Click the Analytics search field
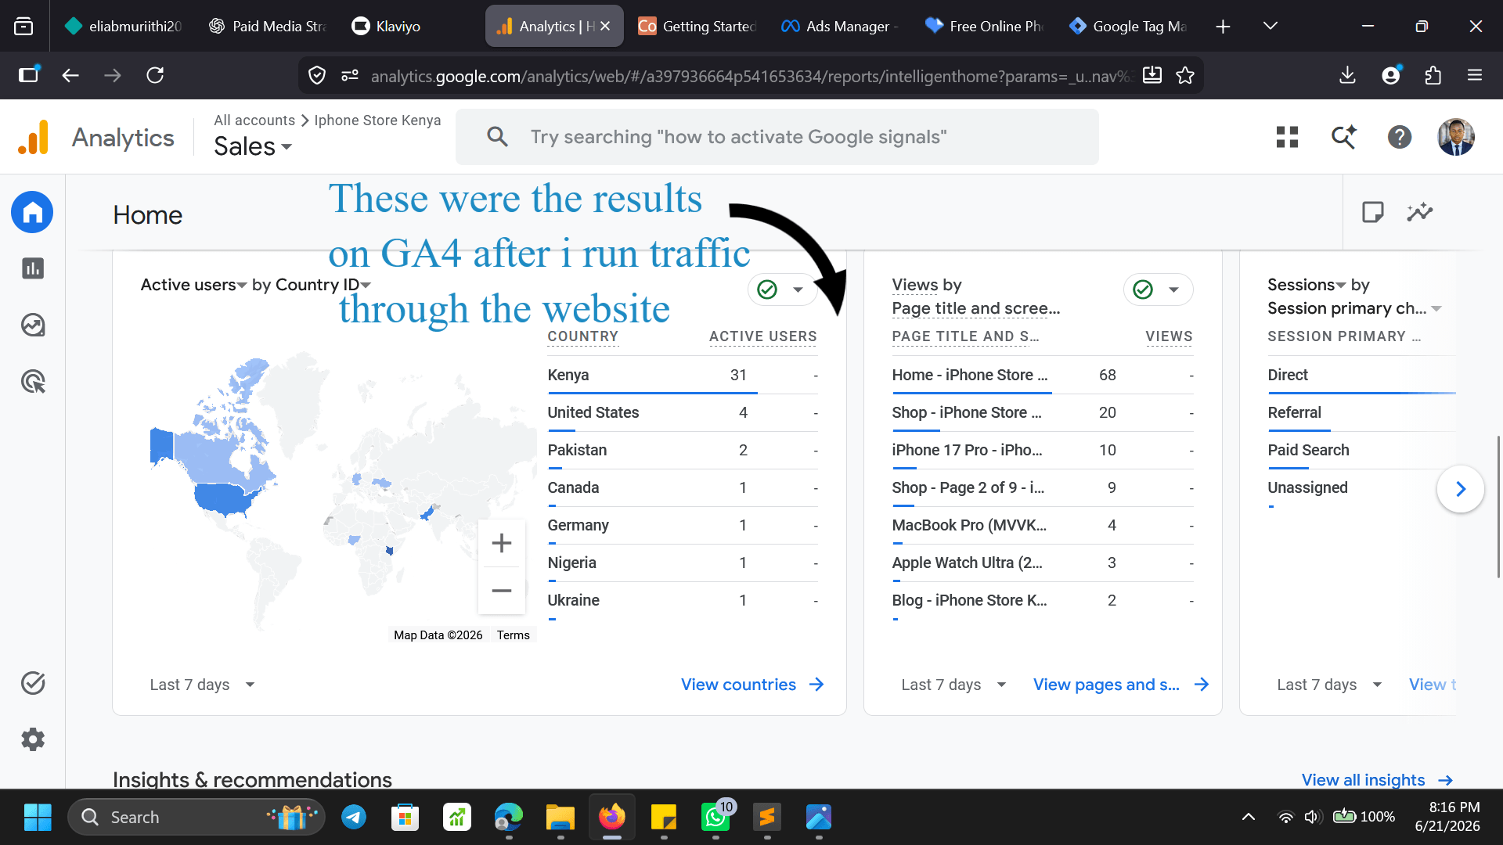 (x=777, y=137)
